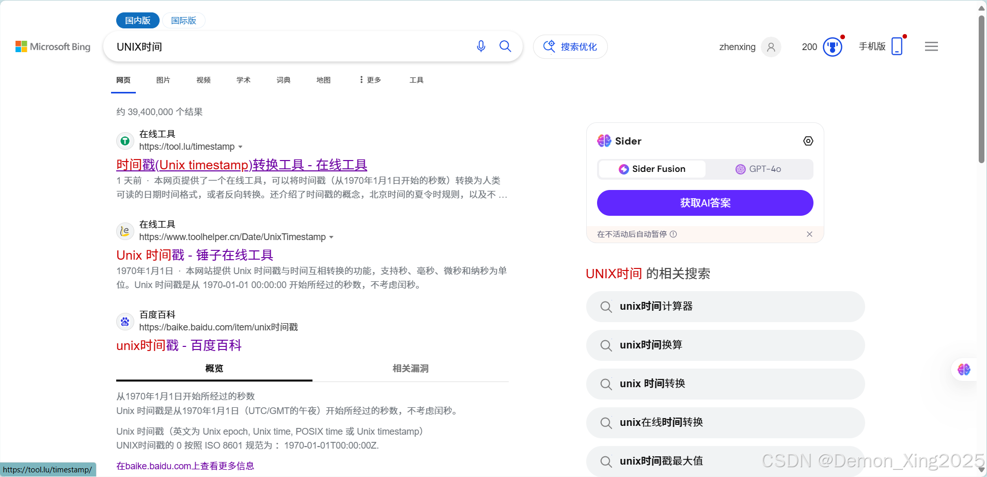The height and width of the screenshot is (477, 987).
Task: Select the 相关漏洞 related vulnerabilities tab
Action: [x=411, y=369]
